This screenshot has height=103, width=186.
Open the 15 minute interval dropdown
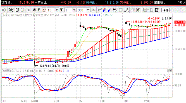pos(57,10)
